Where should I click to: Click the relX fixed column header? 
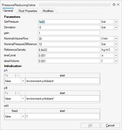tap(15, 111)
